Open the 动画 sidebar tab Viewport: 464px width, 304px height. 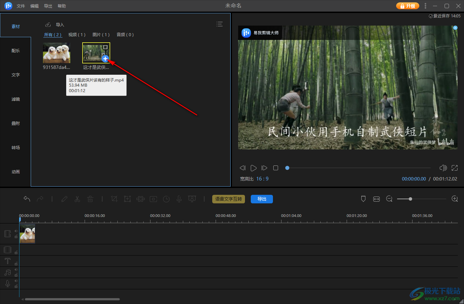[x=16, y=172]
